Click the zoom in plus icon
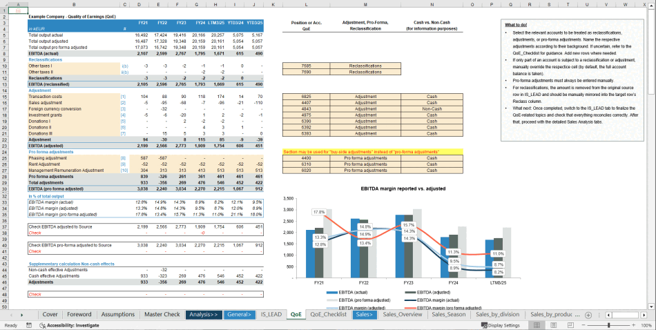 pyautogui.click(x=635, y=325)
